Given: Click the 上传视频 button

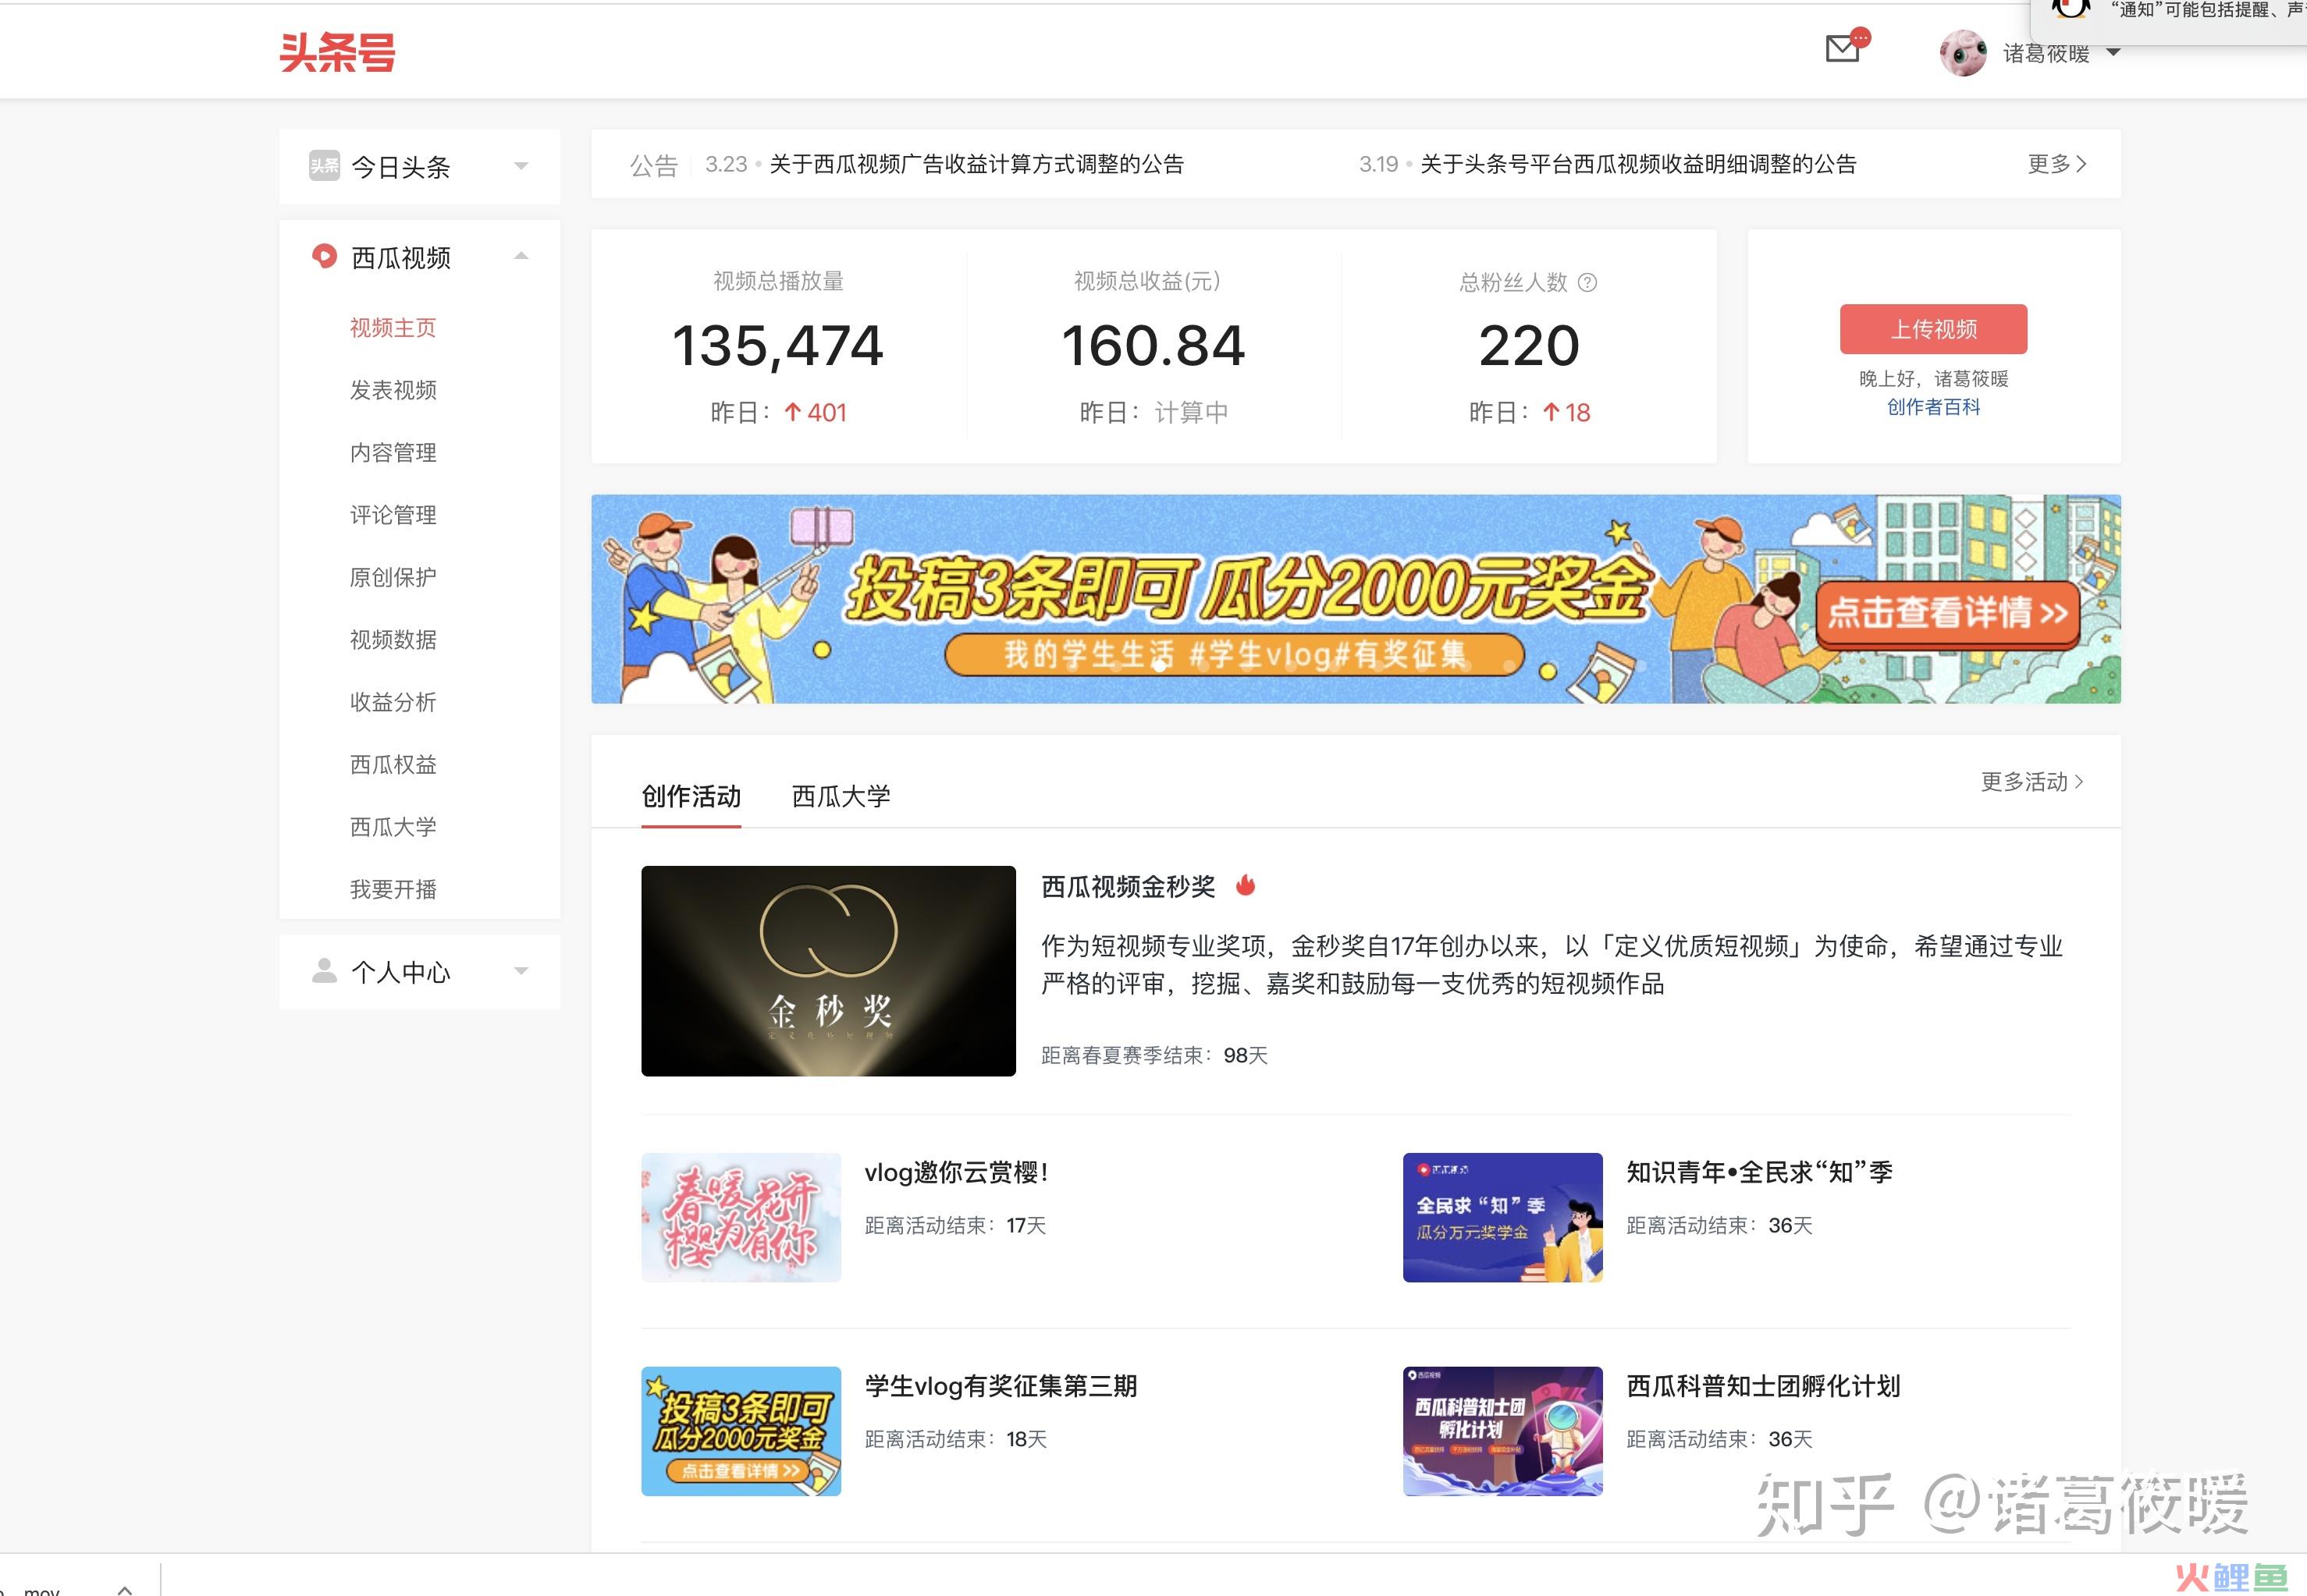Looking at the screenshot, I should pos(1933,329).
